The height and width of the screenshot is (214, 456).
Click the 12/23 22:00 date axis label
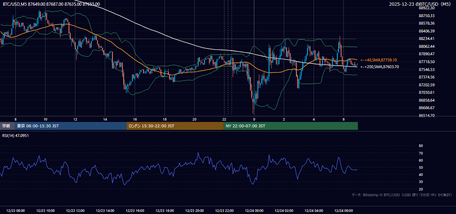(x=224, y=211)
